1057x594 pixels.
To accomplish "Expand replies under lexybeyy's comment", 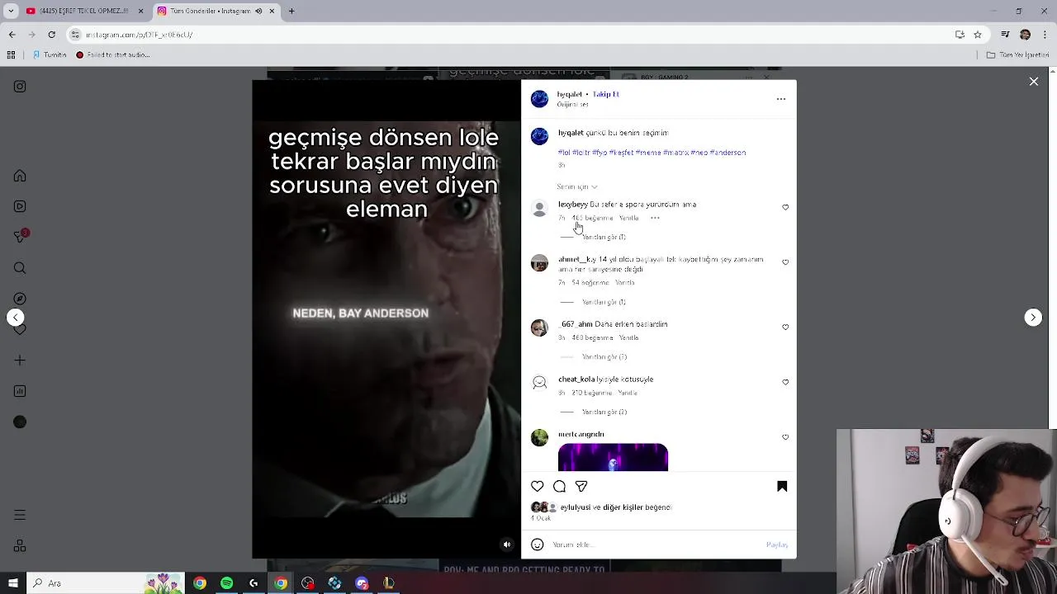I will pyautogui.click(x=604, y=237).
